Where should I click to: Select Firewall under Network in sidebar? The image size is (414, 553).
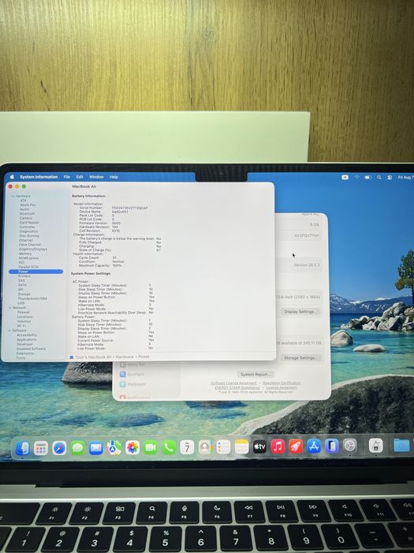tap(23, 312)
